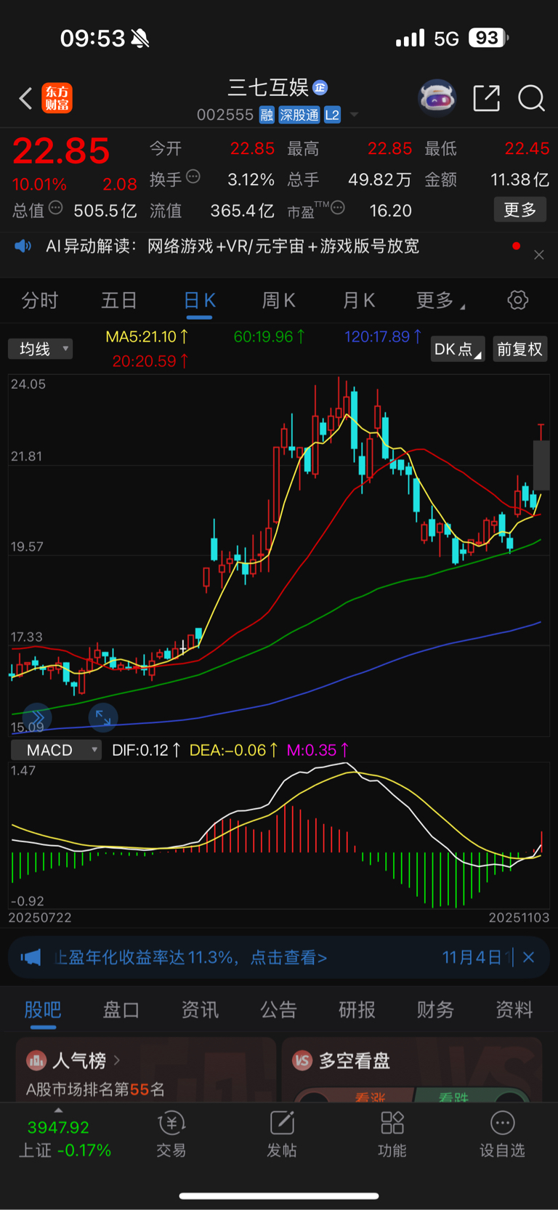
Task: Open the robot AI assistant avatar
Action: click(437, 97)
